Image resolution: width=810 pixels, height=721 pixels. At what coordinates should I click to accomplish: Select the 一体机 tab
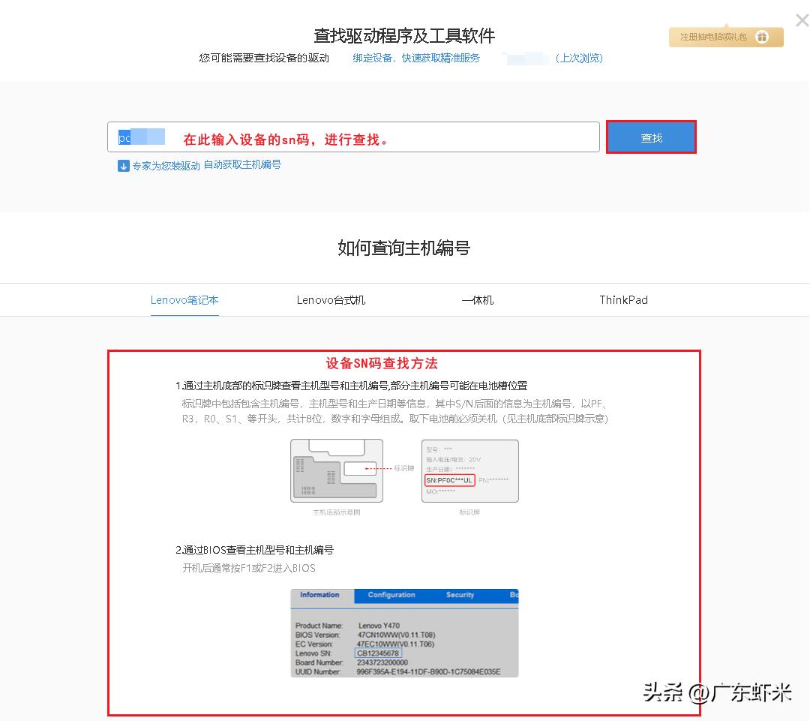tap(478, 299)
